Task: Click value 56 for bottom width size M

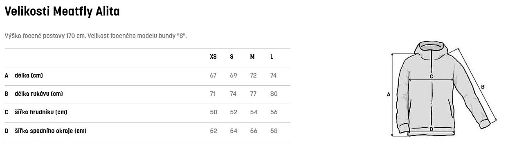Action: coord(254,131)
